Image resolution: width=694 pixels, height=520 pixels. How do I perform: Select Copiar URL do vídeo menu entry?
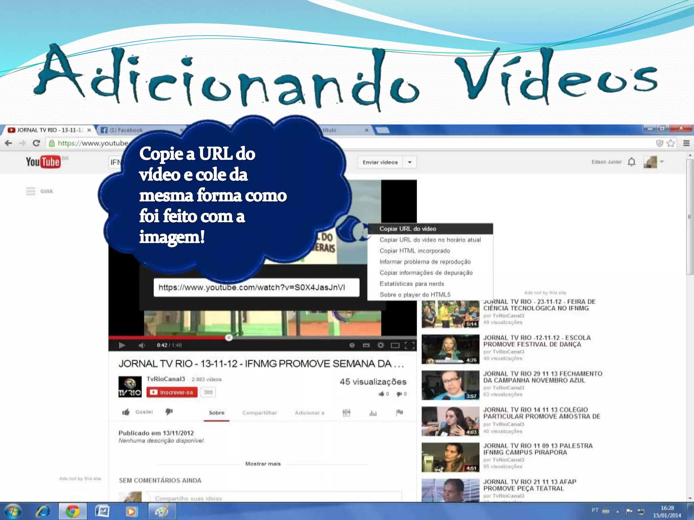408,229
